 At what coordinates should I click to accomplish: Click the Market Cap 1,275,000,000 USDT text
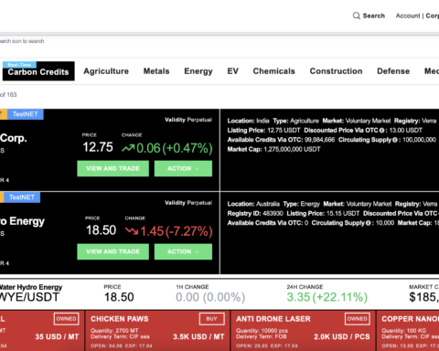click(x=273, y=149)
